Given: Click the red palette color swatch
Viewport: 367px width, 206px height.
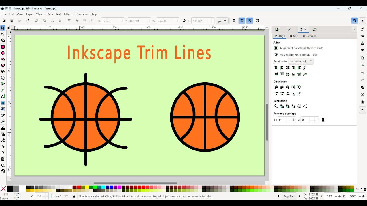Looking at the screenshot, I should (79, 187).
